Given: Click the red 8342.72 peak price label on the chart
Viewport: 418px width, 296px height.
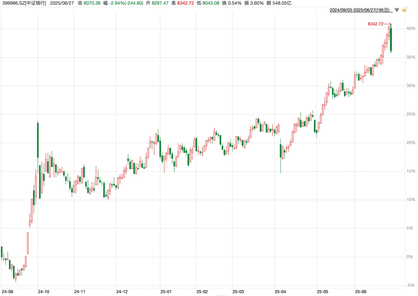Looking at the screenshot, I should pos(375,24).
